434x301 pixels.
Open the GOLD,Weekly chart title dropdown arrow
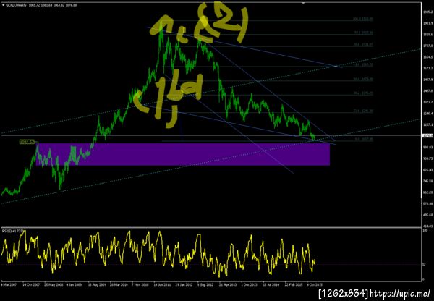(x=4, y=5)
